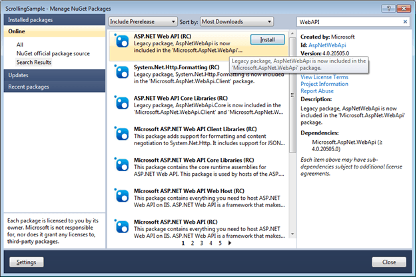Click the dialog help question-mark button
Screen dimensions: 417x277
click(388, 9)
